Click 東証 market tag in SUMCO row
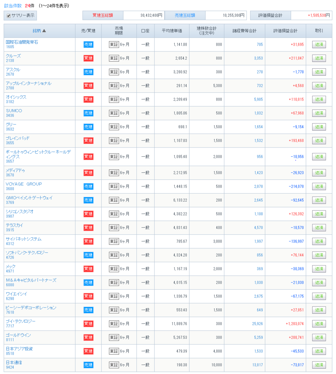Screen dimensions: 336x374 pos(114,113)
